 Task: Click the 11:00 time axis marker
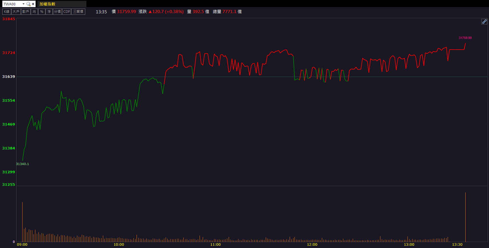[216, 245]
